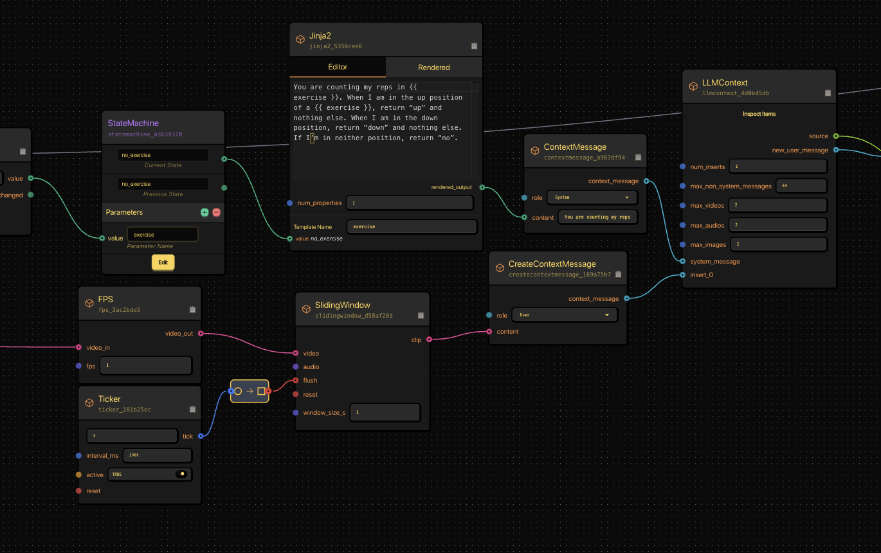Image resolution: width=881 pixels, height=553 pixels.
Task: Click the red remove parameter minus icon
Action: coord(217,212)
